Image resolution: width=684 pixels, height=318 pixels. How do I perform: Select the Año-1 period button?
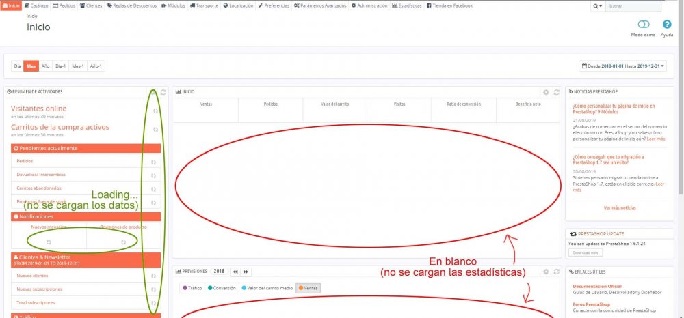tap(96, 66)
